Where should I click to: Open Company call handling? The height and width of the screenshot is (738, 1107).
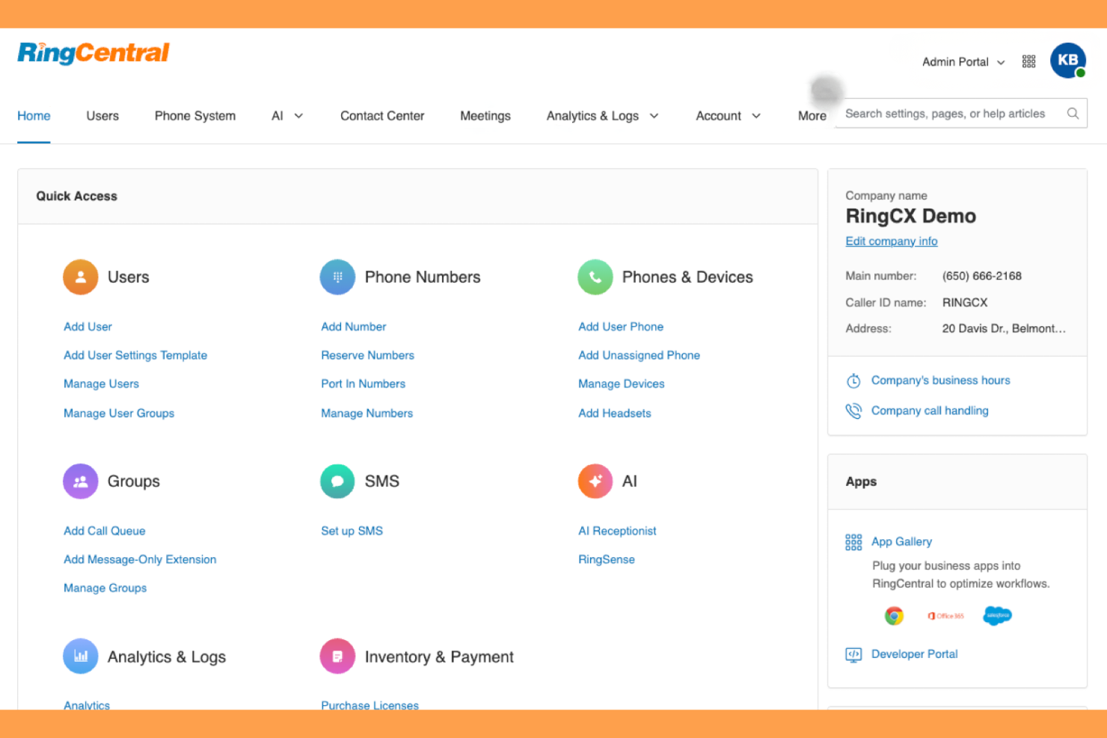[930, 410]
